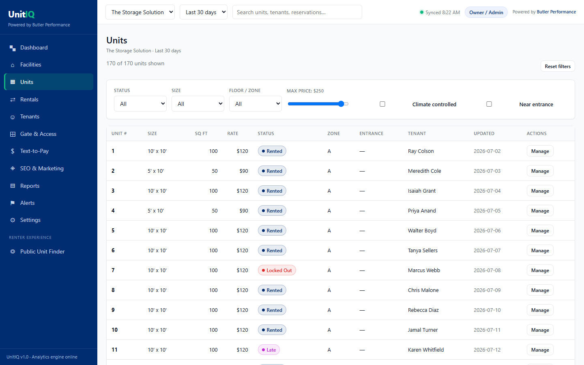The height and width of the screenshot is (365, 584).
Task: Click tenant name Tanya Sellers
Action: [423, 251]
